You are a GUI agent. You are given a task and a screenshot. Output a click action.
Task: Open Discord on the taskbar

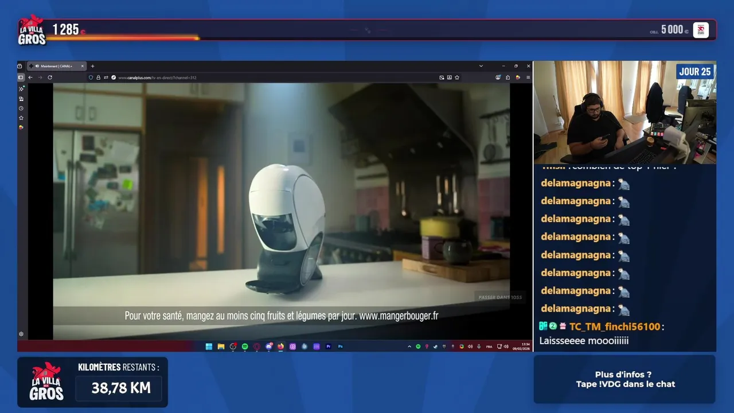pos(269,346)
